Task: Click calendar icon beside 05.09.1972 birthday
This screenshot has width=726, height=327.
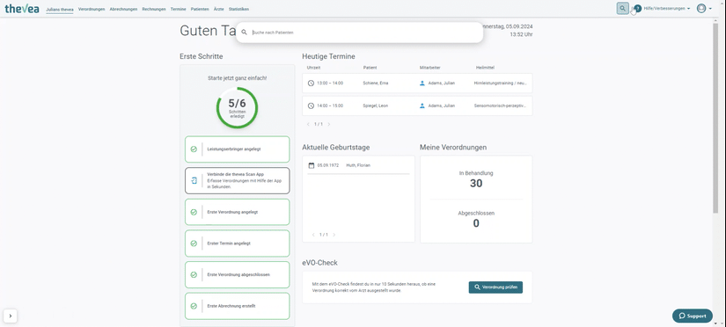Action: (312, 165)
